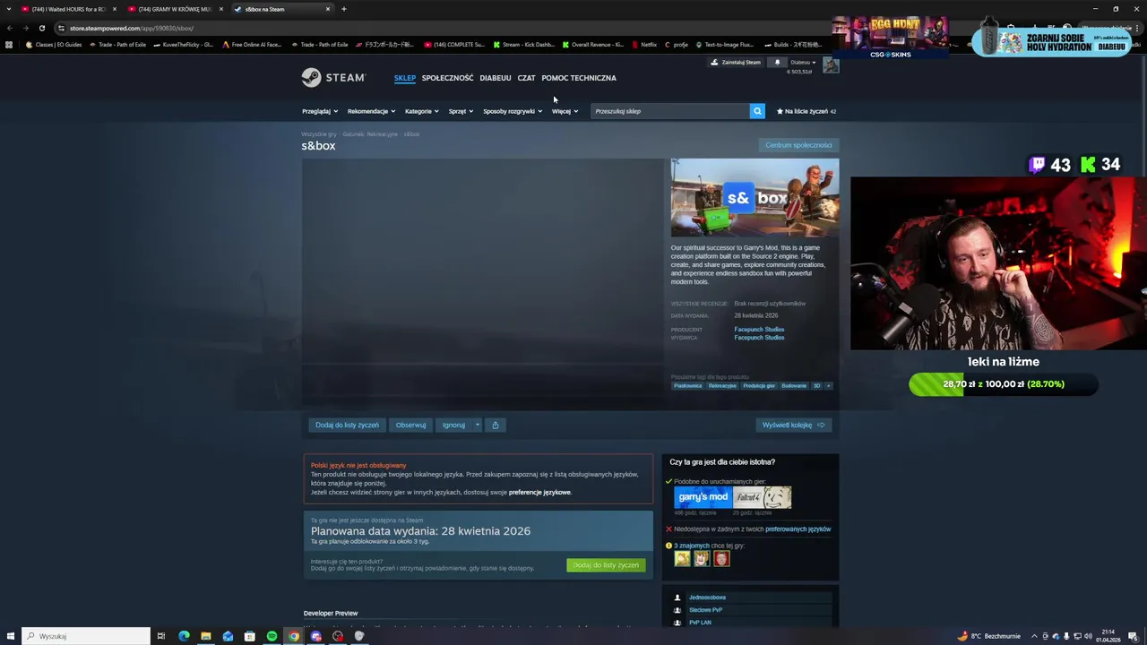Click the Fallout 4 similar game thumbnail

(x=763, y=497)
